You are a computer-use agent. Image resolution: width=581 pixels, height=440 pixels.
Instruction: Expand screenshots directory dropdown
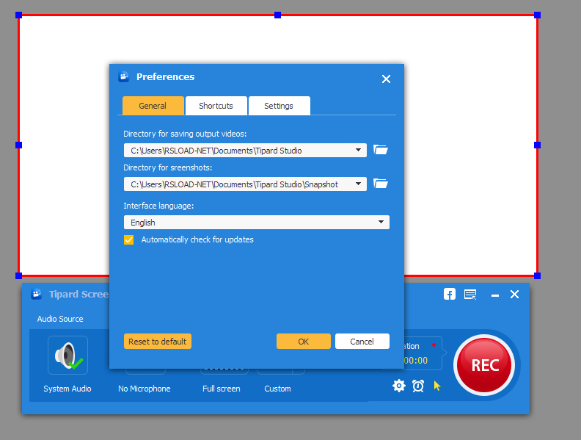(358, 184)
